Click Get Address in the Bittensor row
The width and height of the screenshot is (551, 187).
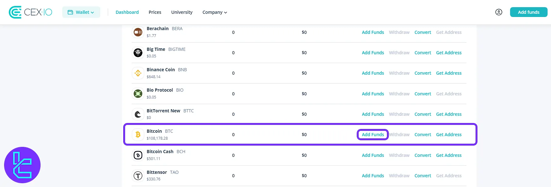coord(449,176)
